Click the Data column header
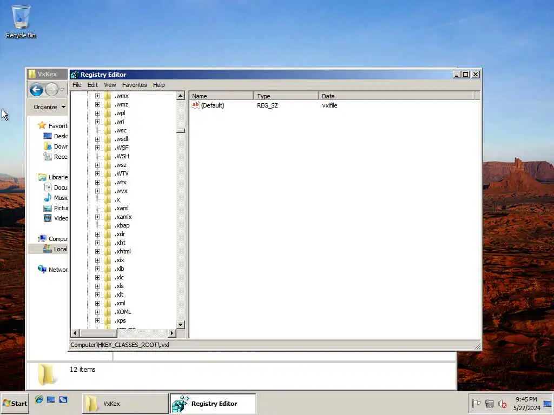 pos(397,96)
